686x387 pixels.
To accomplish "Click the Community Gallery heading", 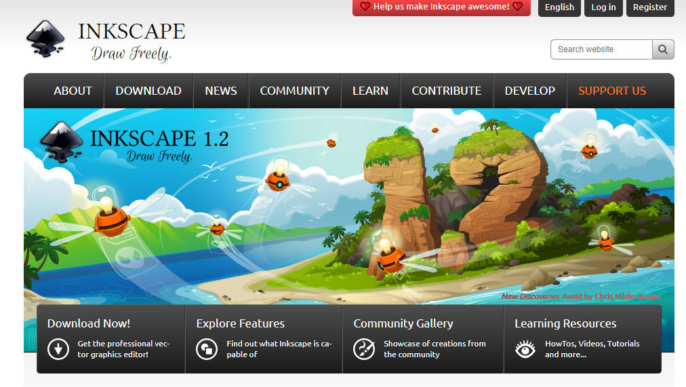I will [x=403, y=323].
